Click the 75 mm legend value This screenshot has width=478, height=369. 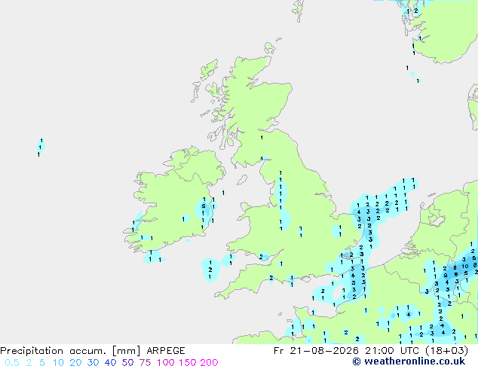click(145, 363)
